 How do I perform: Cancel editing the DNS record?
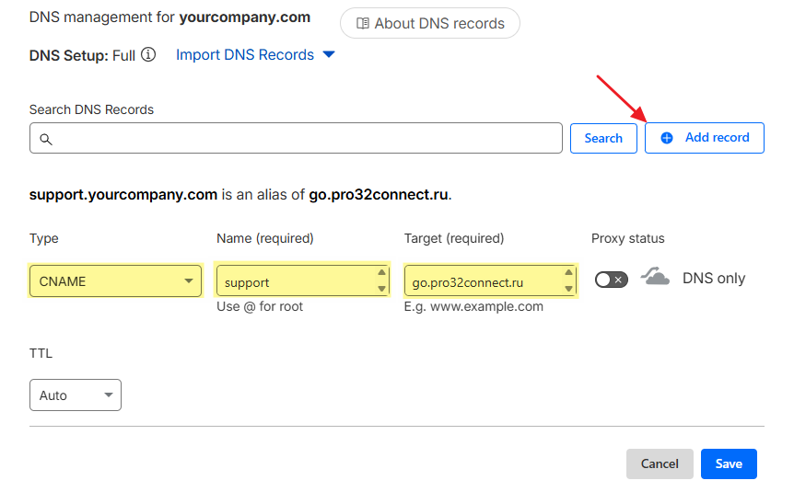pyautogui.click(x=660, y=464)
